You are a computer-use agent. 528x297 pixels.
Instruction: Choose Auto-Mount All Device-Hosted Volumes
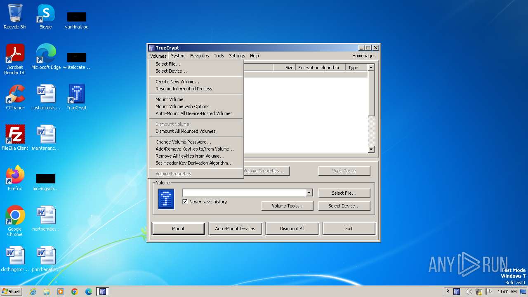pos(196,113)
